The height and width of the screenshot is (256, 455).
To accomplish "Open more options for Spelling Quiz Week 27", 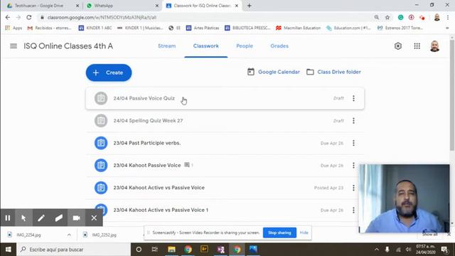I will coord(353,121).
